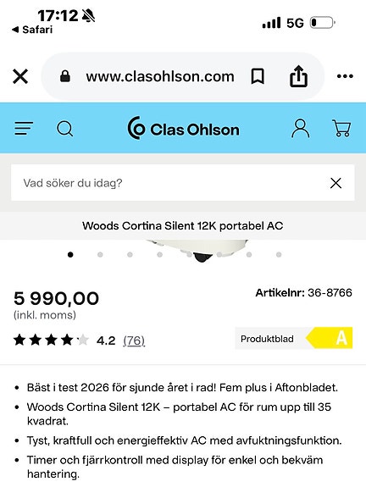Open the Produktblad product sheet
The height and width of the screenshot is (487, 366).
click(x=267, y=339)
